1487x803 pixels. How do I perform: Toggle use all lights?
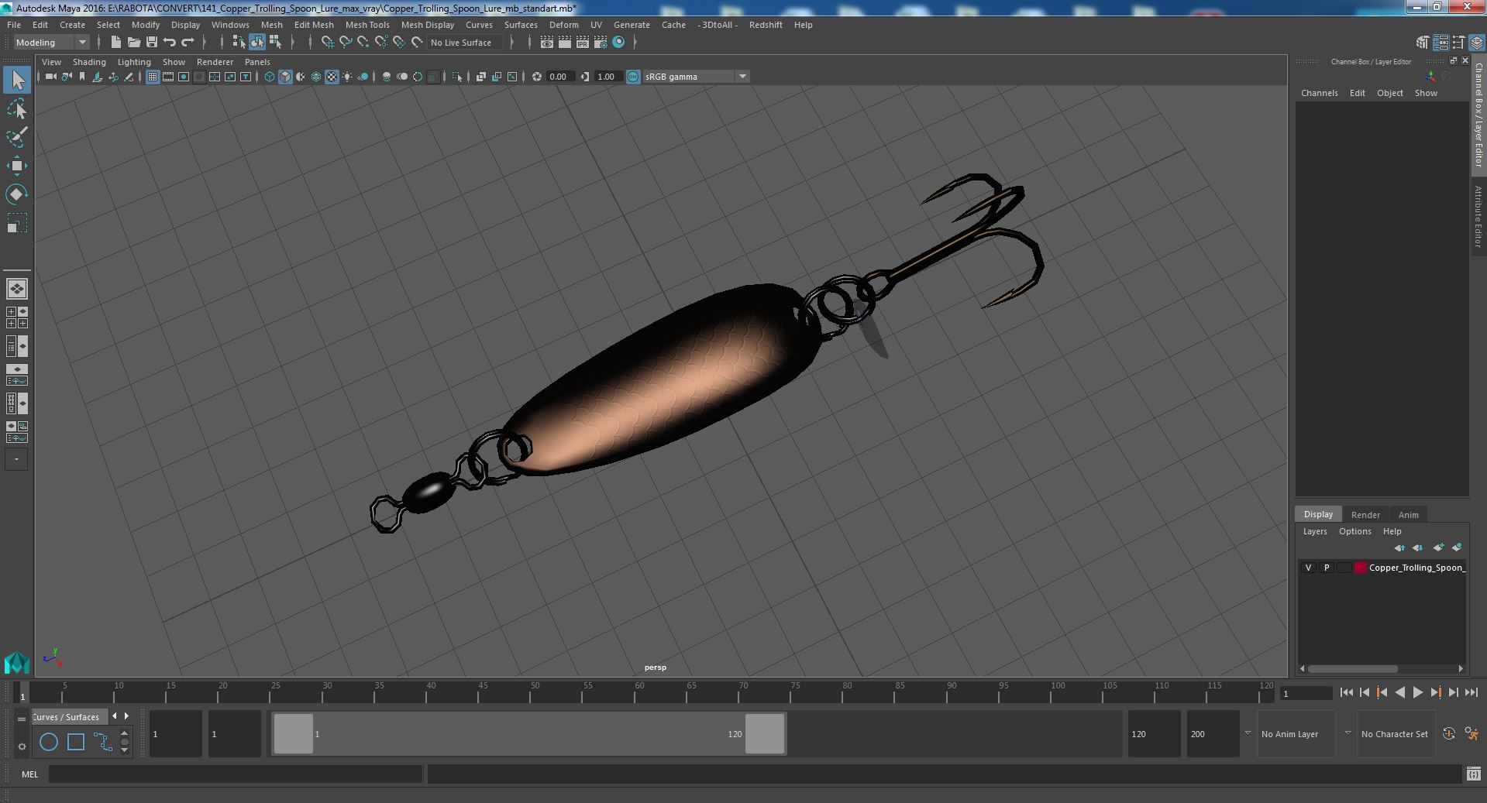[x=347, y=77]
